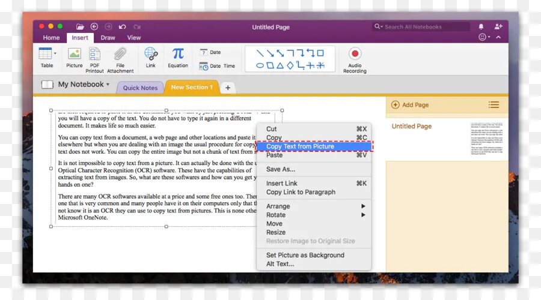
Task: Choose Copy from the context menu
Action: 314,137
